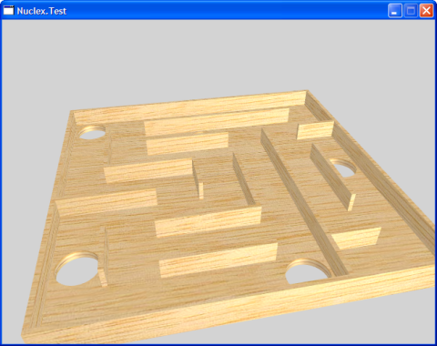
Task: Click the short wall block in the far-right corner
Action: coord(315,130)
